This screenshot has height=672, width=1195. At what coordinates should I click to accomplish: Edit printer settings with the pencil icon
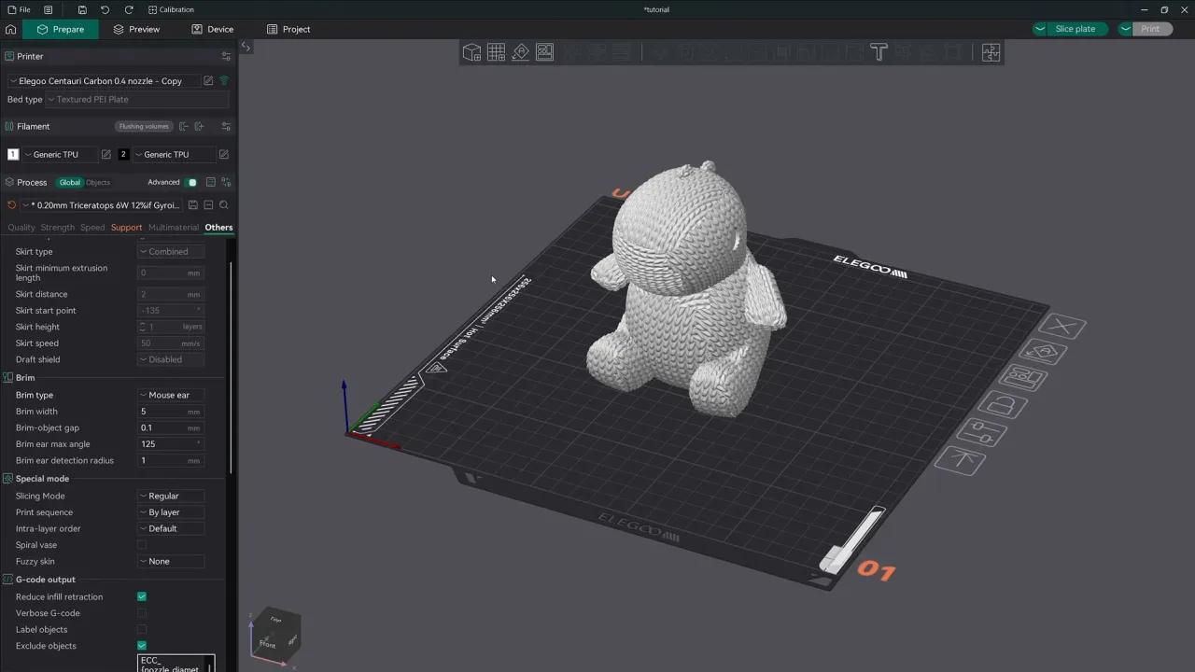[x=208, y=81]
